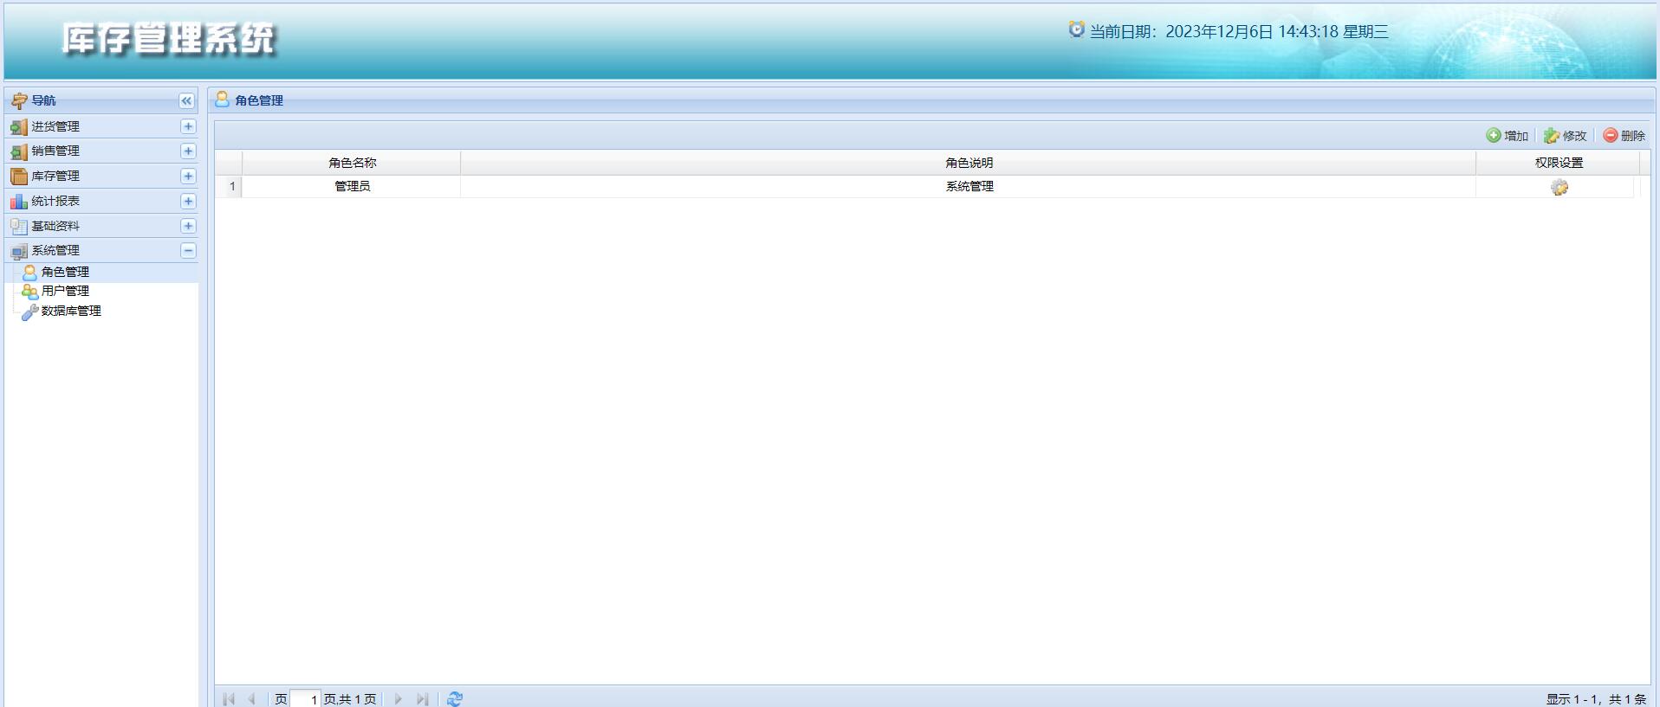
Task: Collapse the 系统管理 section
Action: point(188,251)
